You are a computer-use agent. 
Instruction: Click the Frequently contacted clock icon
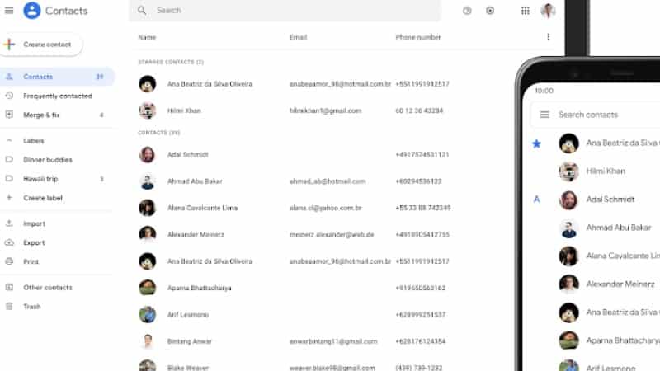point(9,96)
